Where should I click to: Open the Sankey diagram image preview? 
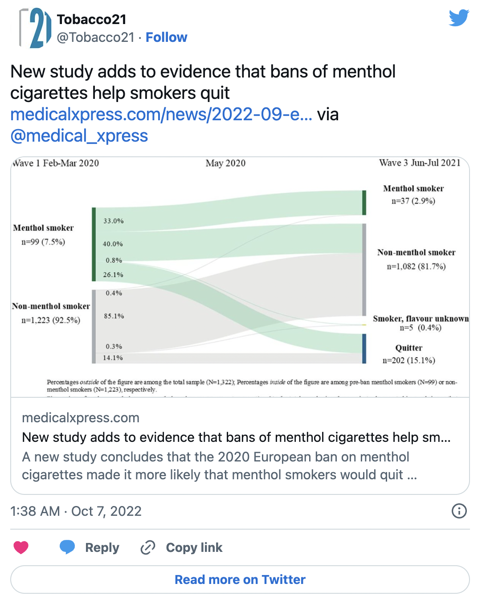point(240,277)
